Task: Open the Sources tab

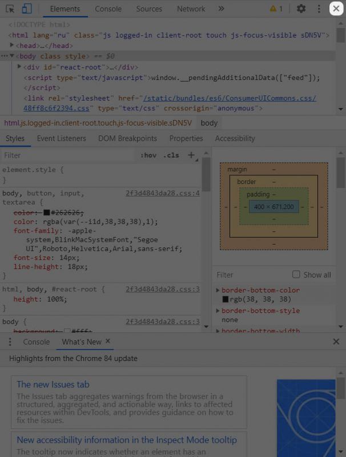Action: [x=149, y=9]
